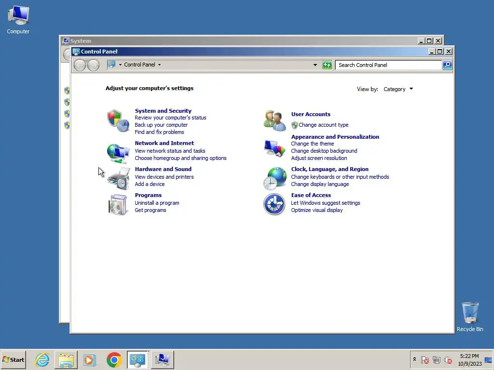
Task: Click Change keyboards or other input methods
Action: [340, 177]
